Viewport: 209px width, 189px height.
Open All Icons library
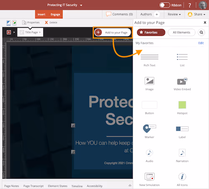(x=182, y=179)
